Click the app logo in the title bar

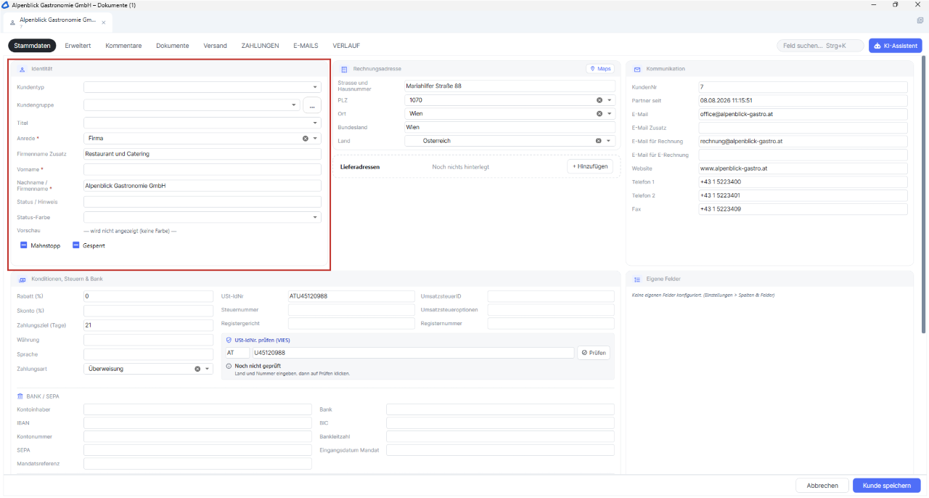6,5
